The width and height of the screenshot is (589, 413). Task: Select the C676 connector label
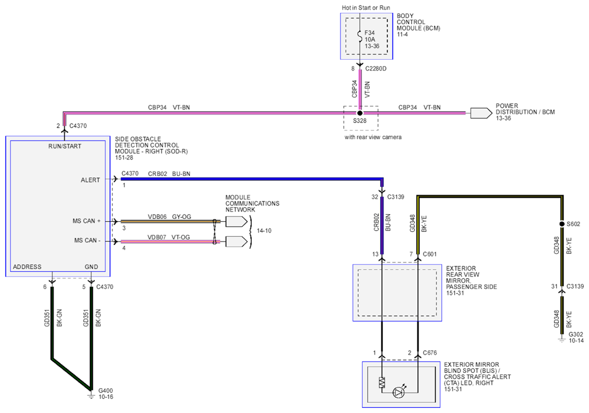click(x=430, y=353)
